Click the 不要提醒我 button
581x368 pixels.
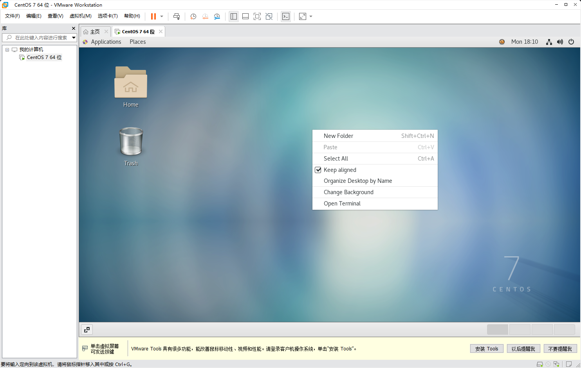pyautogui.click(x=560, y=349)
